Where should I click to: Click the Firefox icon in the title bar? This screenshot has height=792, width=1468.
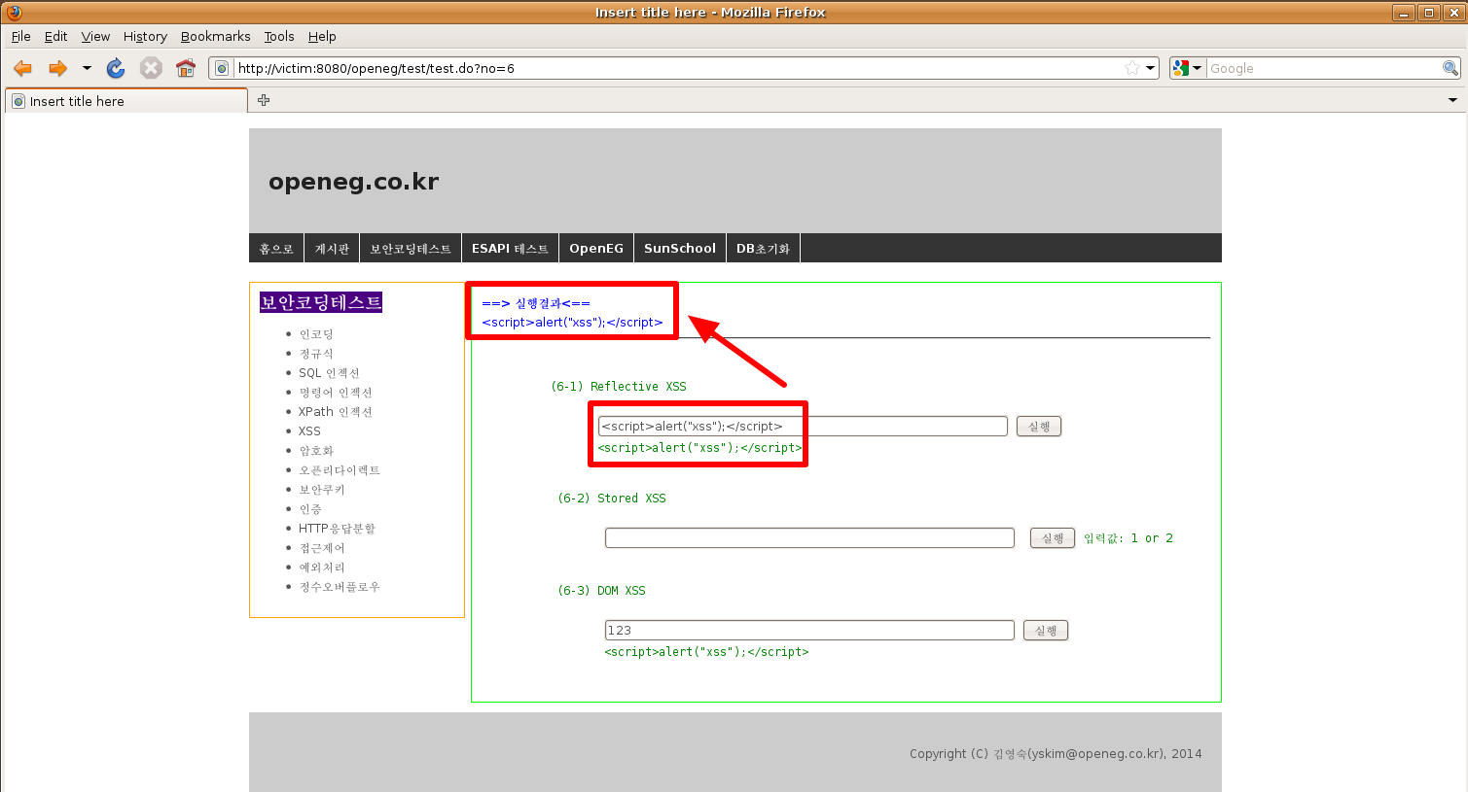(14, 12)
